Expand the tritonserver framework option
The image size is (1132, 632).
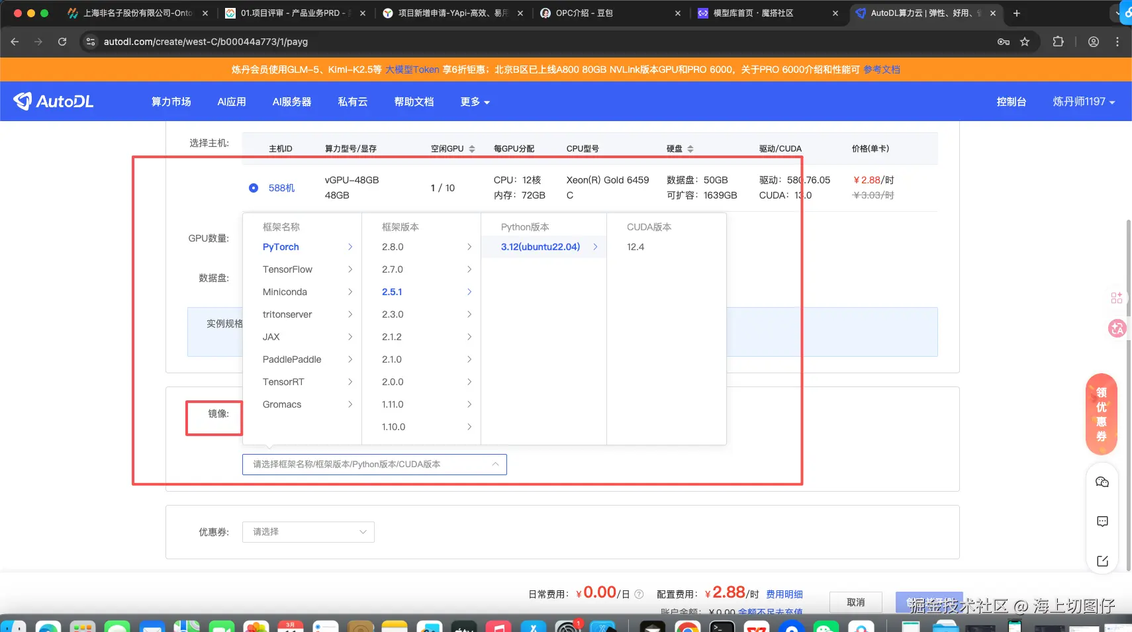[x=303, y=314]
